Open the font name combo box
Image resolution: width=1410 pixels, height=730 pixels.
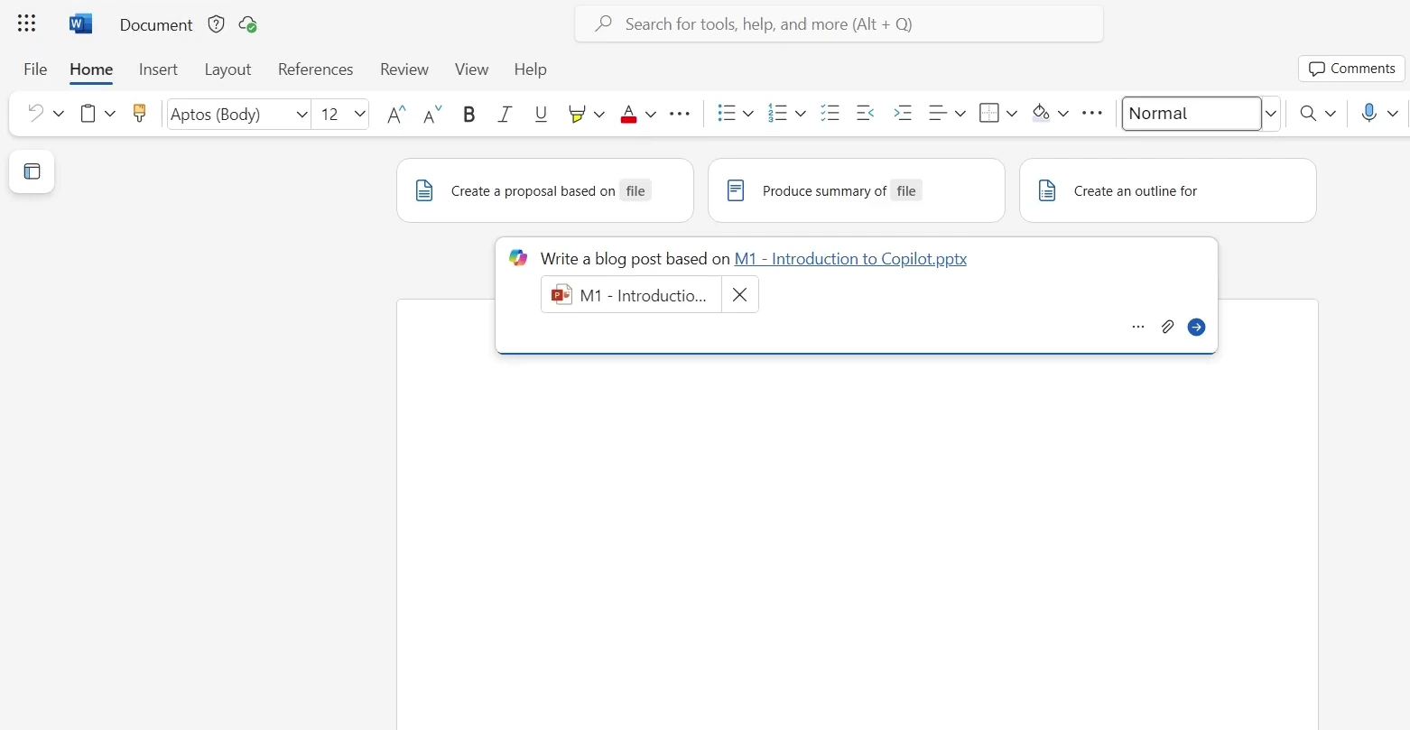[x=239, y=114]
